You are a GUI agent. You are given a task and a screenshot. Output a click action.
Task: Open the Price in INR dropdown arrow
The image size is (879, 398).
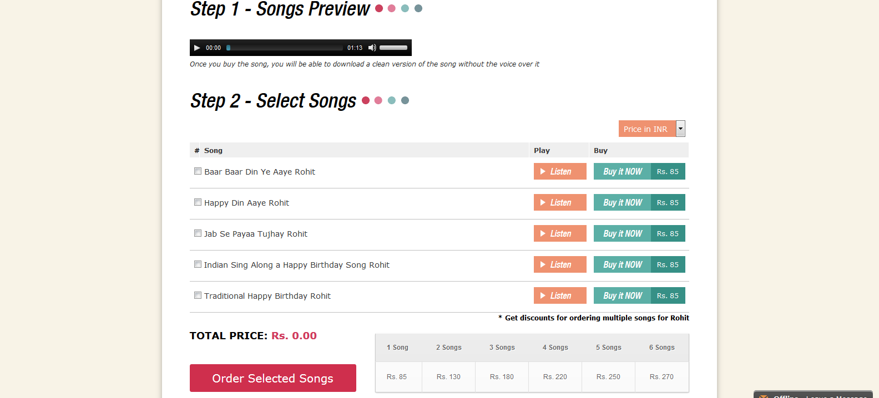pyautogui.click(x=680, y=129)
